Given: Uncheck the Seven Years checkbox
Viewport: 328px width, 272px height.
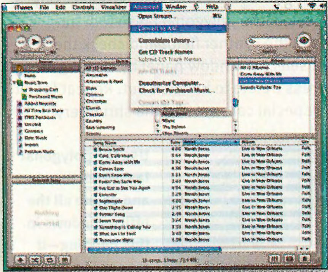Looking at the screenshot, I should [x=96, y=221].
